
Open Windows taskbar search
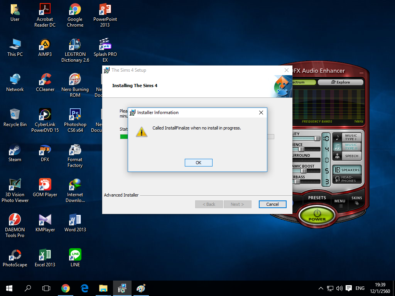(x=27, y=288)
